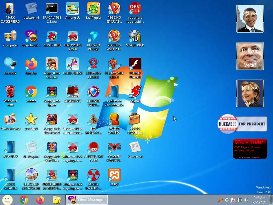273x205 pixels.
Task: Click the taskbar clock showing 9:43 AM
Action: pyautogui.click(x=259, y=200)
